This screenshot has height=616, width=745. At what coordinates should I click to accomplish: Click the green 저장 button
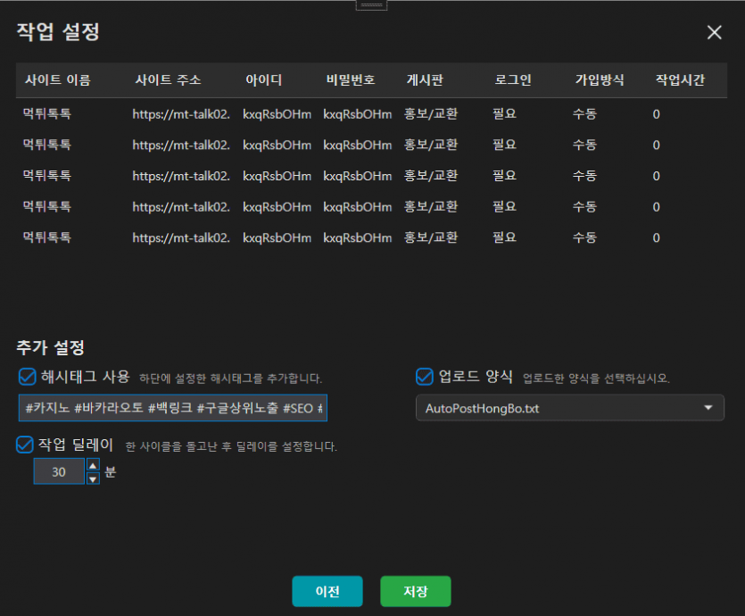[415, 591]
